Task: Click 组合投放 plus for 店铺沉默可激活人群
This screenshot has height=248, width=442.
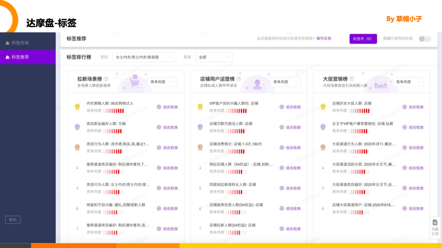Action: pos(282,127)
